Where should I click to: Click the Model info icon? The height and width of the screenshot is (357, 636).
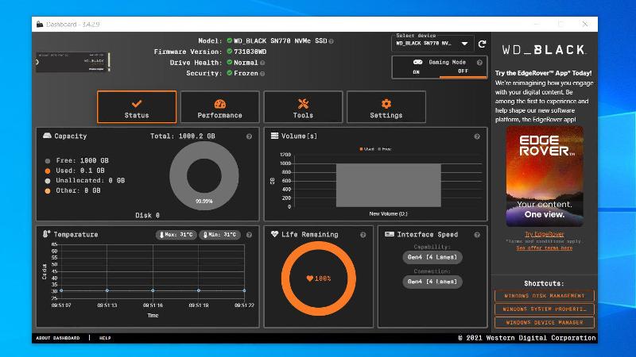pos(332,41)
